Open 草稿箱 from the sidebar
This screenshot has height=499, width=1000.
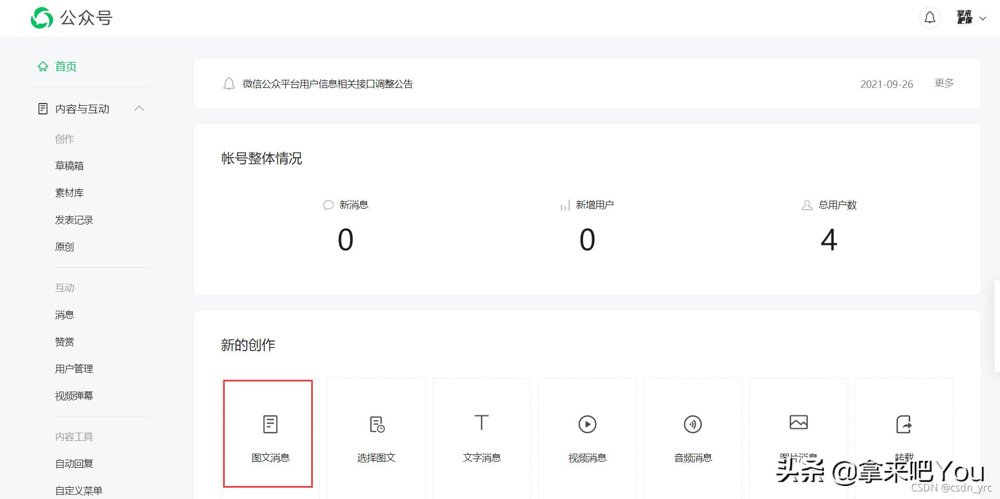tap(69, 166)
